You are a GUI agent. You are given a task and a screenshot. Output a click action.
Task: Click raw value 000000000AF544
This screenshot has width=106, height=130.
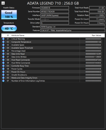pos(93,60)
